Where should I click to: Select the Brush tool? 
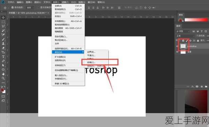pyautogui.click(x=3, y=39)
